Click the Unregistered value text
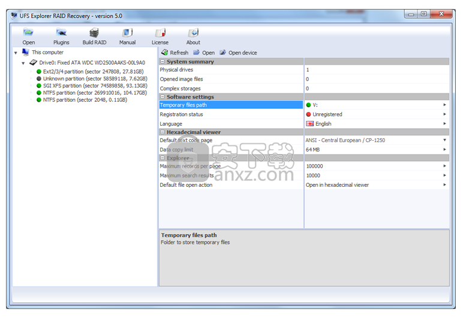Screen dimensions: 463x318 coord(327,114)
